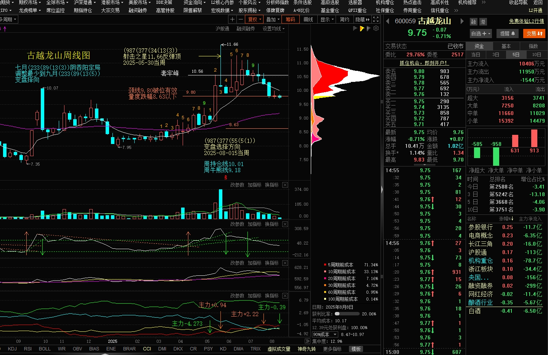The height and width of the screenshot is (355, 548).
Task: Select 当日 fund flow period
Action: pos(476,54)
